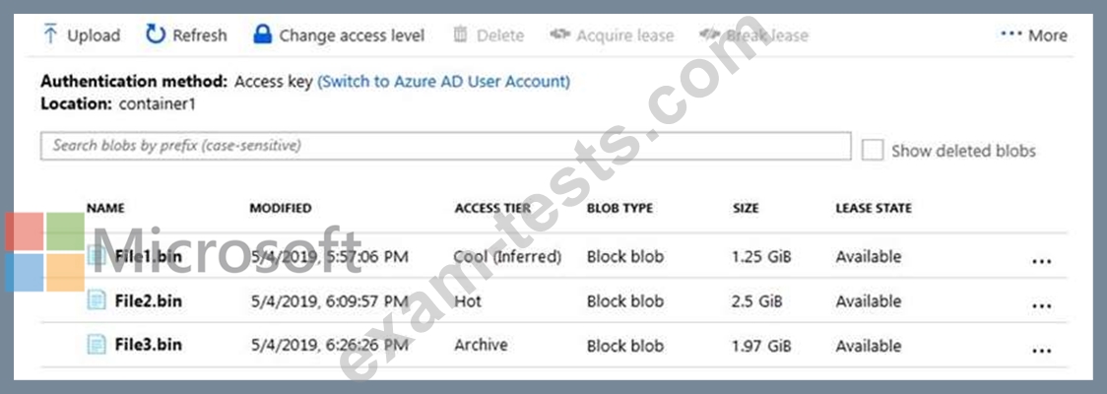Viewport: 1107px width, 394px height.
Task: Click the Refresh circular arrow icon
Action: (x=156, y=33)
